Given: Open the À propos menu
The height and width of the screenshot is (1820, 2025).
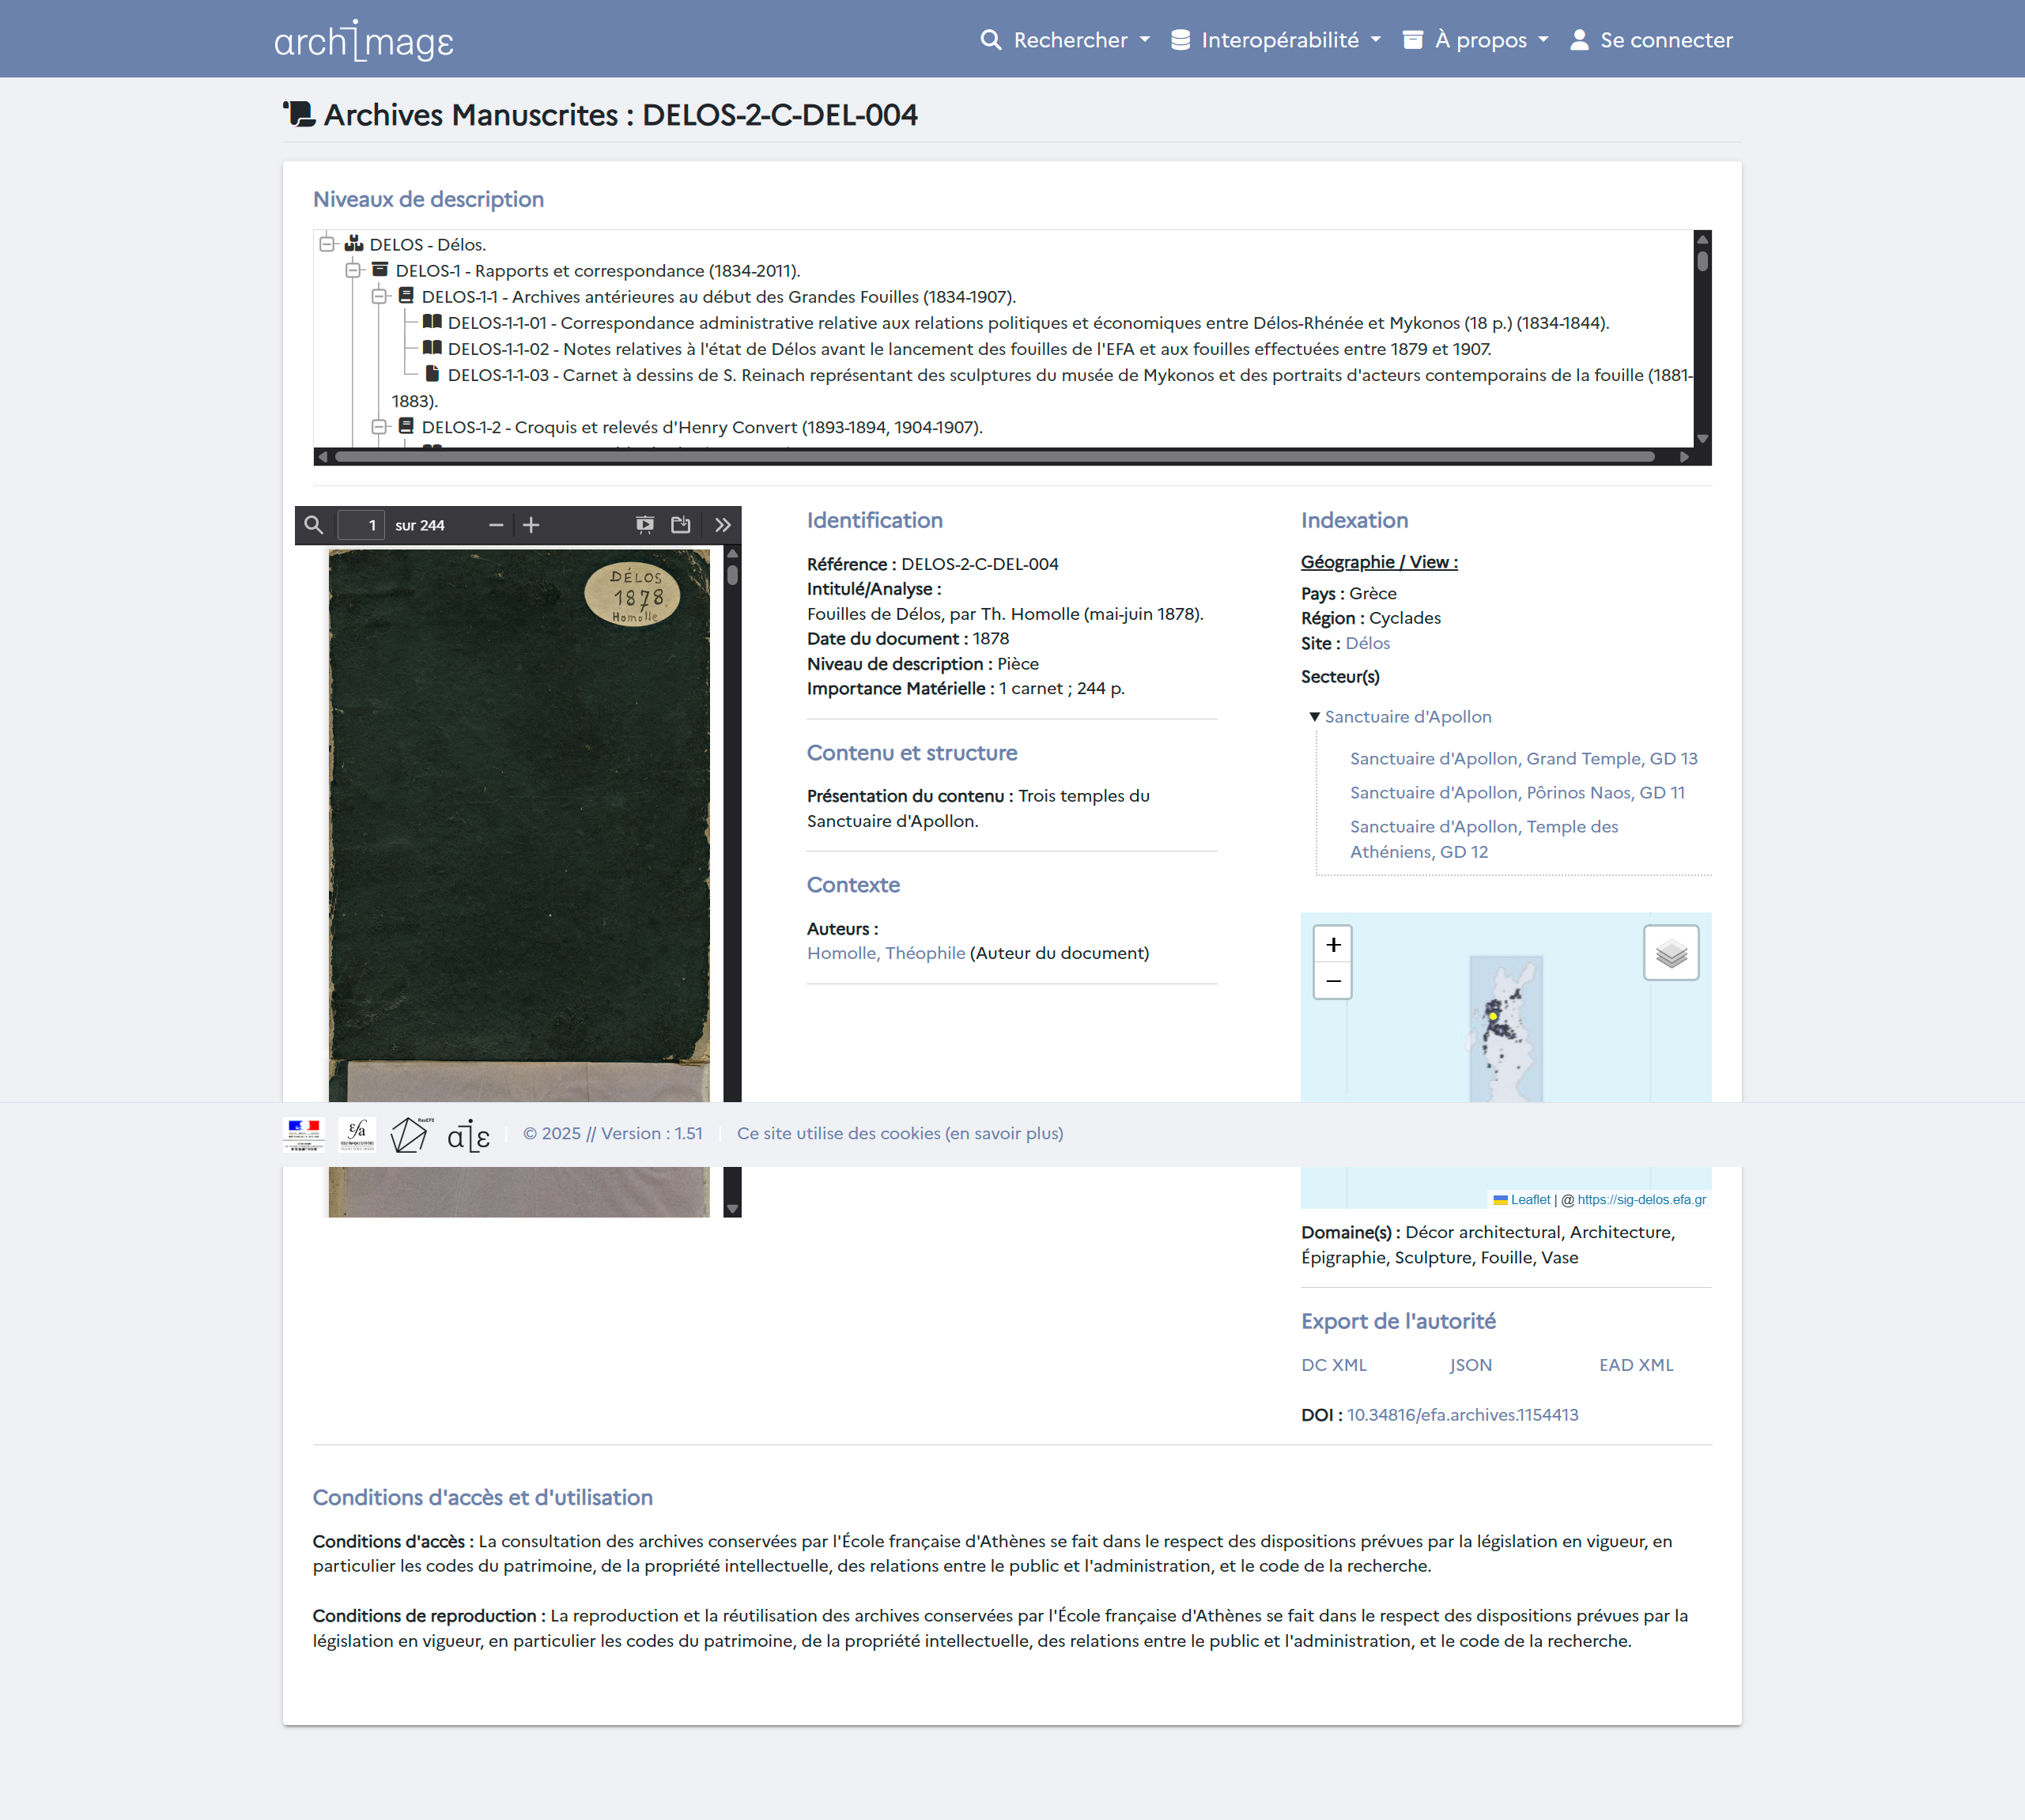Looking at the screenshot, I should (x=1477, y=40).
